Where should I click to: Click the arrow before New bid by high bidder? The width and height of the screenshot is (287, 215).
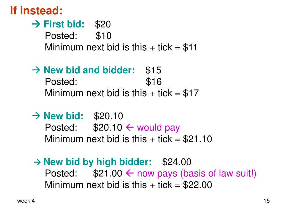[x=37, y=162]
